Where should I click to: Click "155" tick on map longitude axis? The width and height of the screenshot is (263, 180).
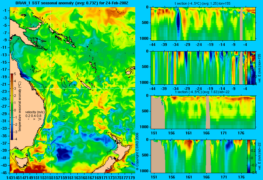[x=50, y=178]
